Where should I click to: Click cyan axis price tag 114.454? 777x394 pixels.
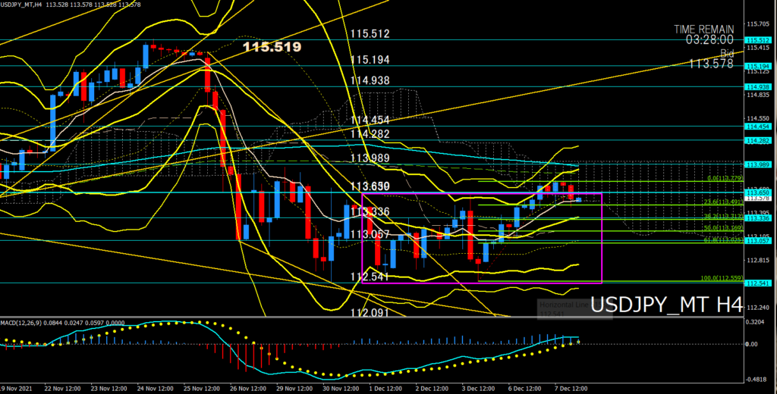(758, 127)
